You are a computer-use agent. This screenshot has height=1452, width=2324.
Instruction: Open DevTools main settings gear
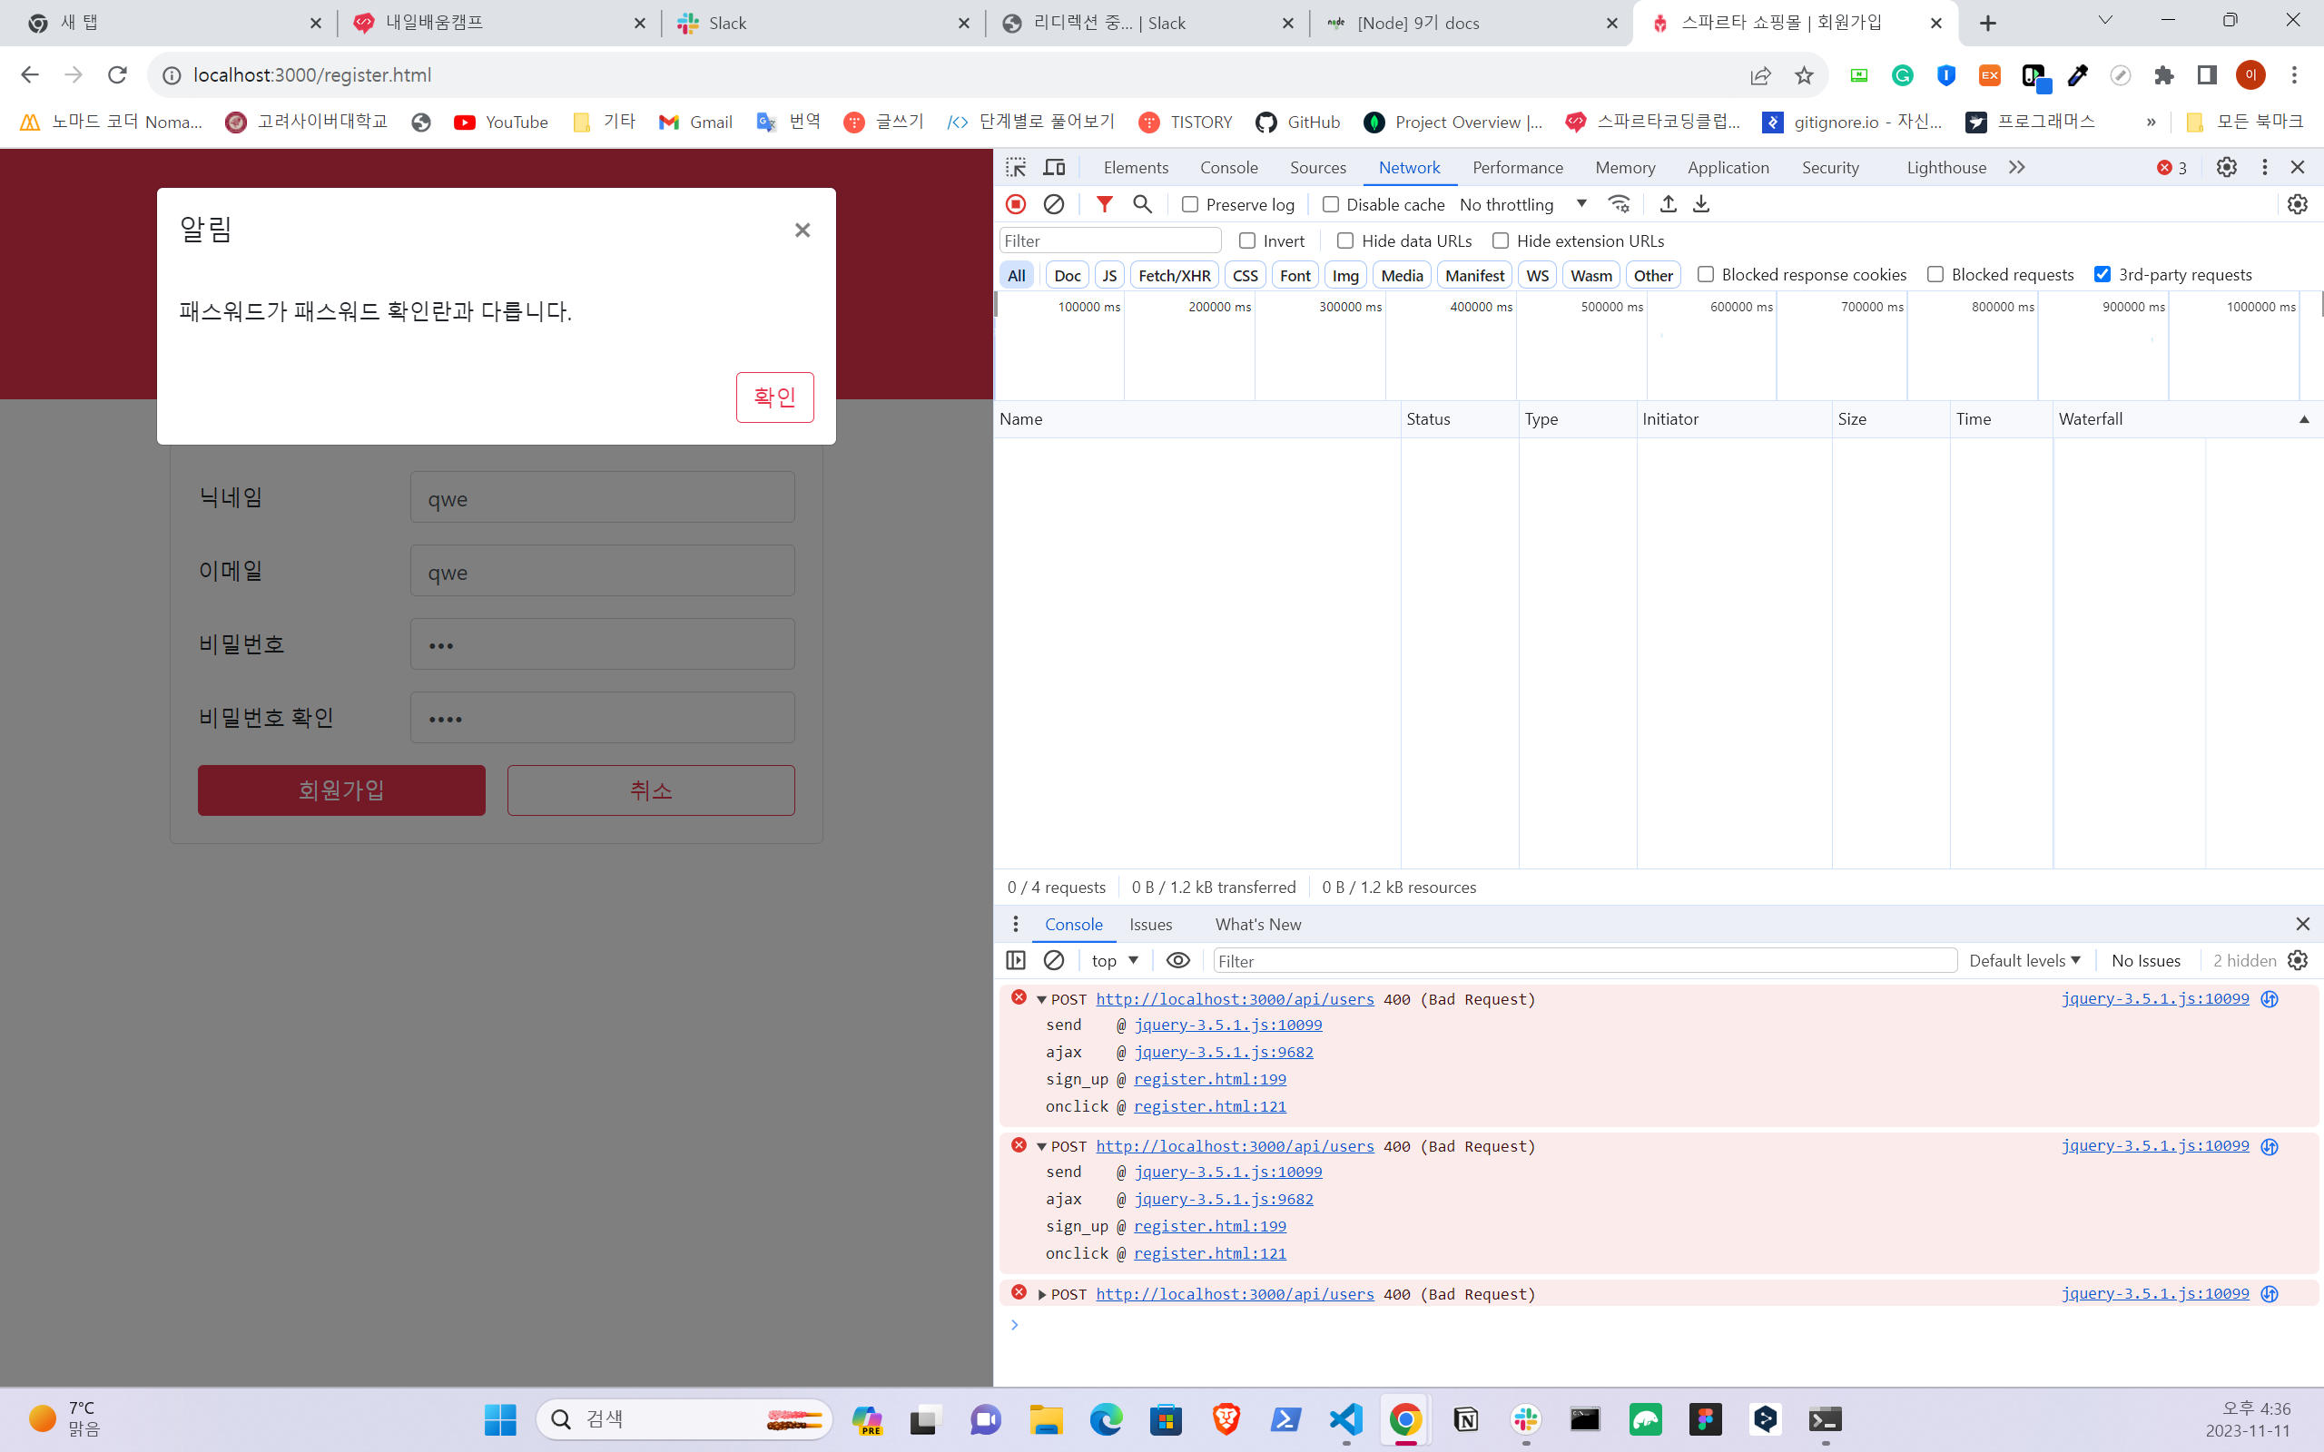tap(2226, 167)
